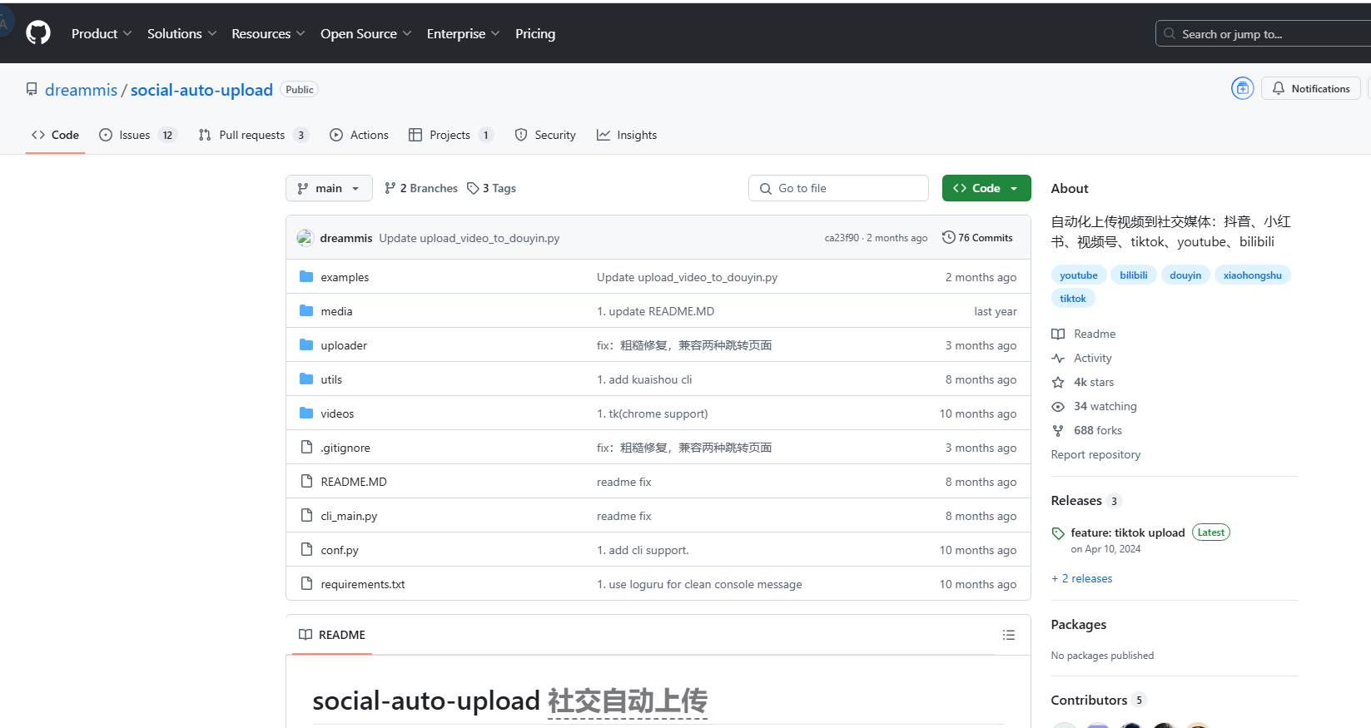Click the bilibili topic tag
The image size is (1371, 728).
click(1134, 275)
